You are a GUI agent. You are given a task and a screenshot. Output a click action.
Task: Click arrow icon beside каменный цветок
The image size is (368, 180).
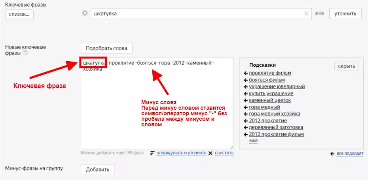point(246,100)
